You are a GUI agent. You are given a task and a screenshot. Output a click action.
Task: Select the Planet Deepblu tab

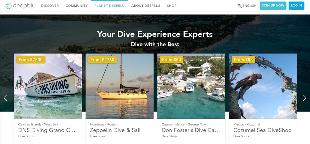[x=109, y=6]
